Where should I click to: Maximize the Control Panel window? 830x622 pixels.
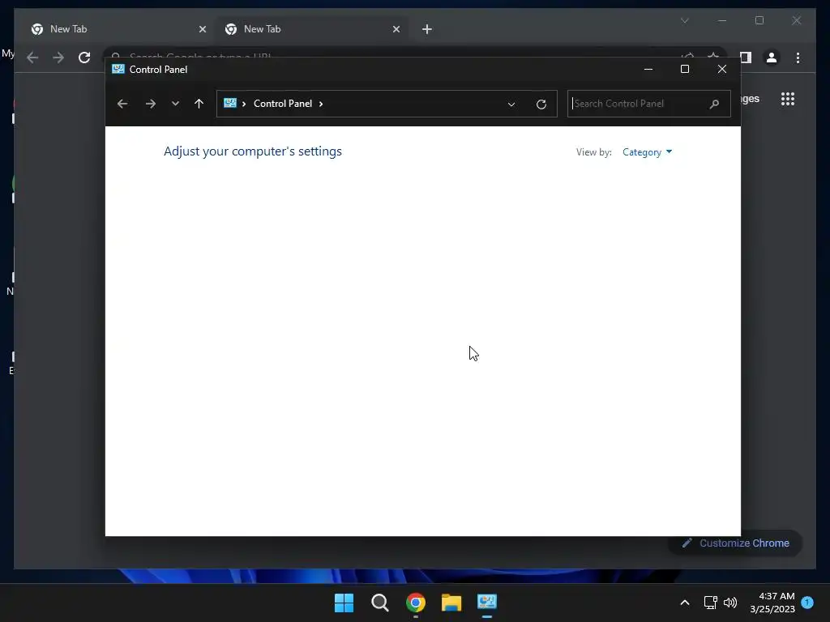point(684,70)
